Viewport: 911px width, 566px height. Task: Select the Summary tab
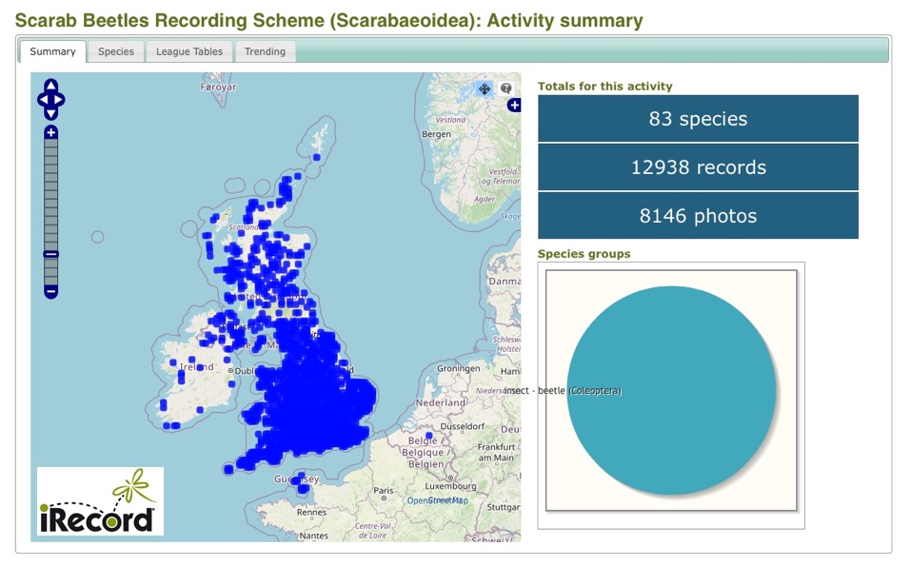pos(52,51)
